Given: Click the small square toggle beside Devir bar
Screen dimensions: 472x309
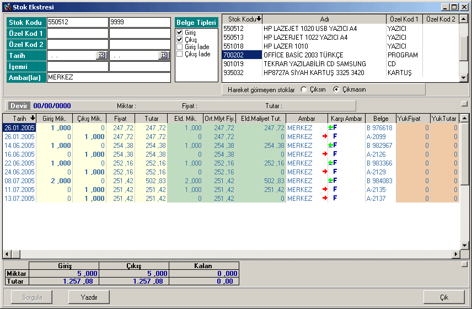Looking at the screenshot, I should [464, 104].
